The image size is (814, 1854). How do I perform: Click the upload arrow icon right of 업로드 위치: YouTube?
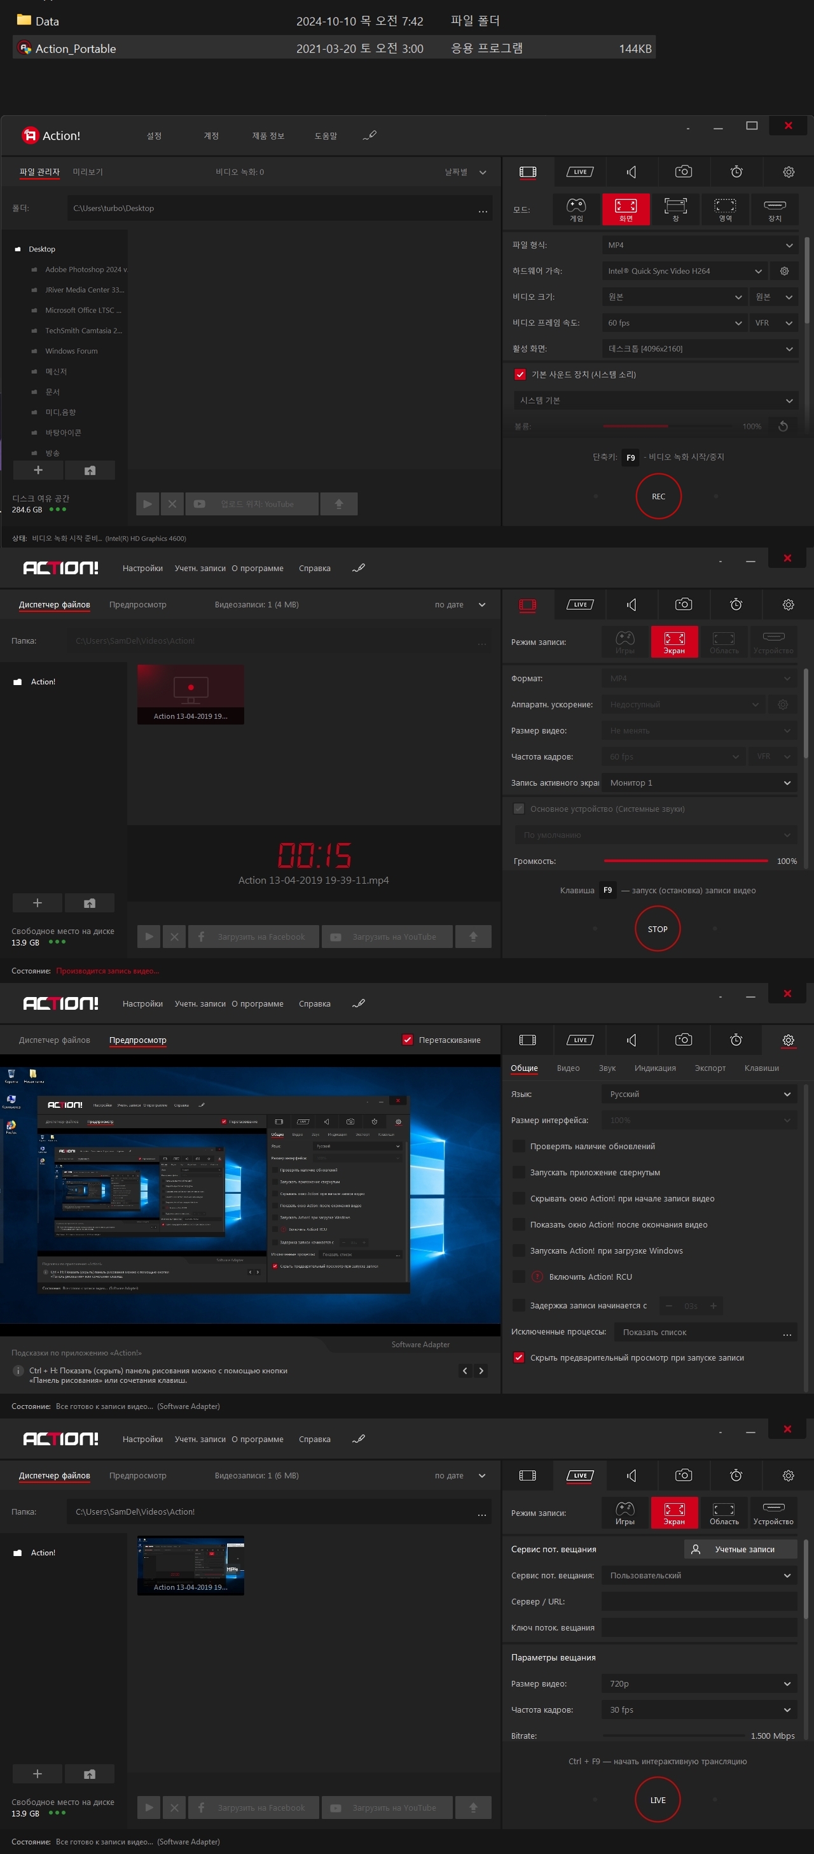pos(339,504)
